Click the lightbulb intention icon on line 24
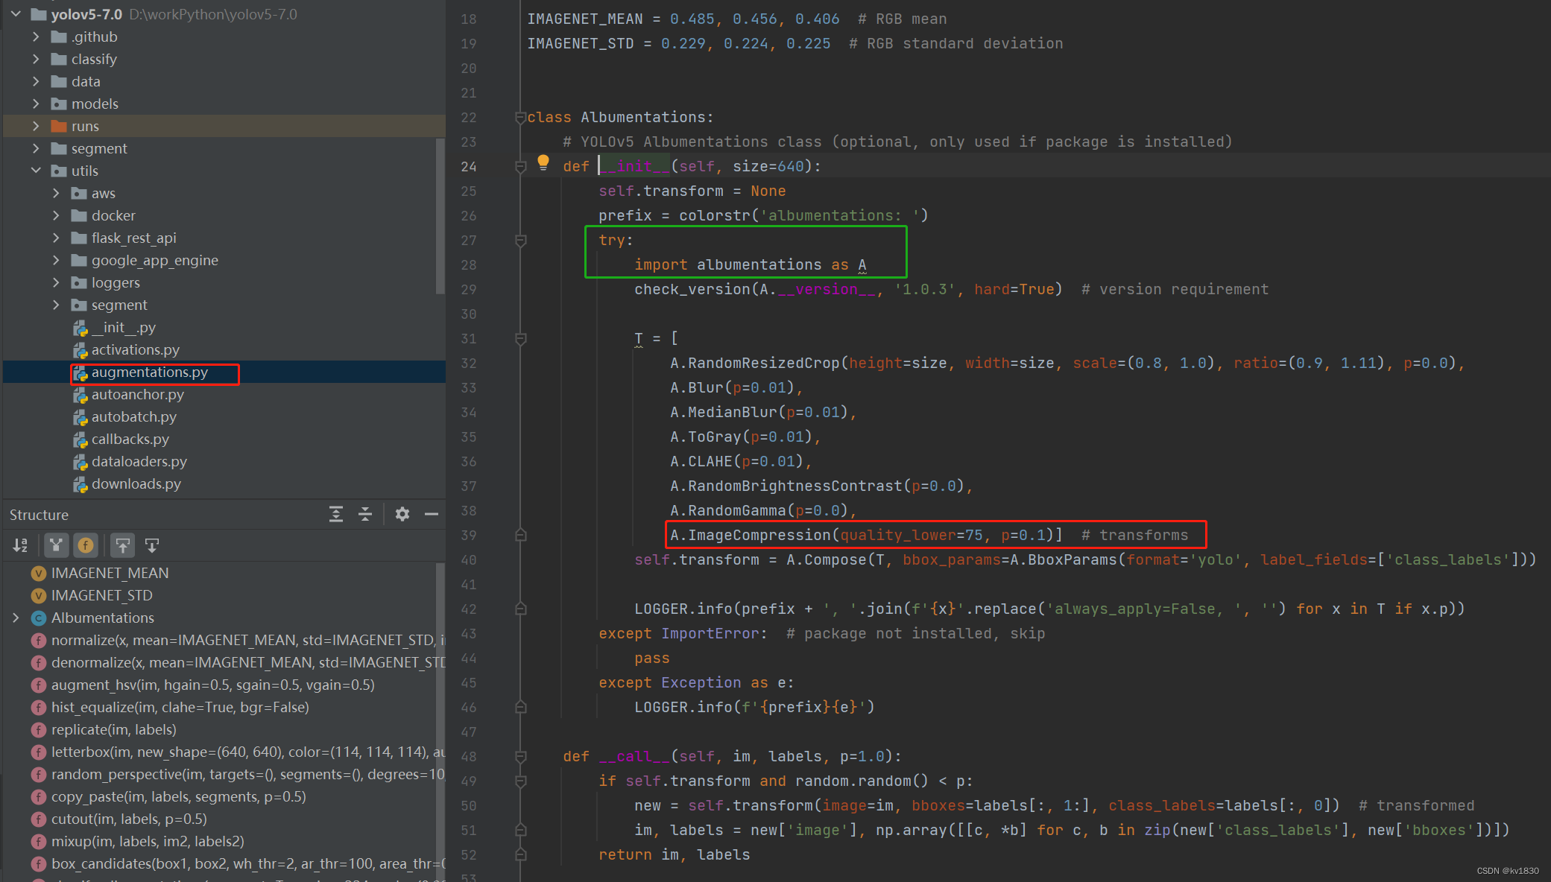Viewport: 1551px width, 882px height. click(x=543, y=162)
